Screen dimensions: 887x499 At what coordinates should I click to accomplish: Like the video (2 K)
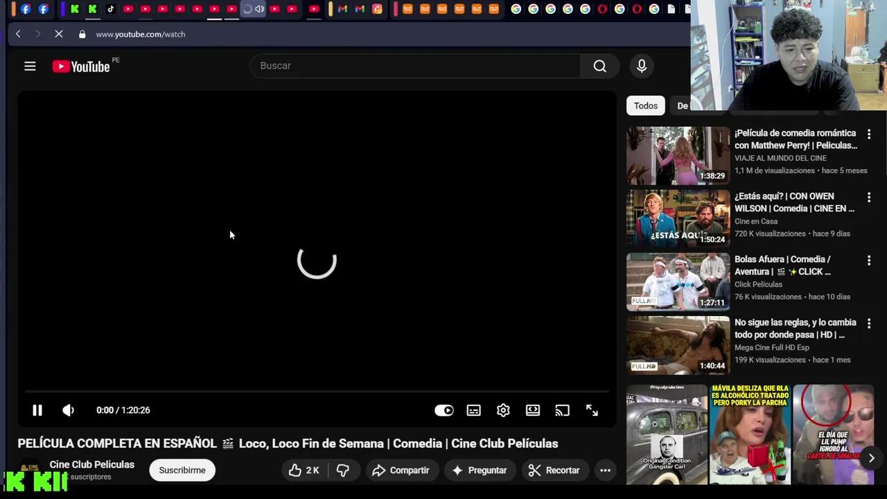[304, 470]
